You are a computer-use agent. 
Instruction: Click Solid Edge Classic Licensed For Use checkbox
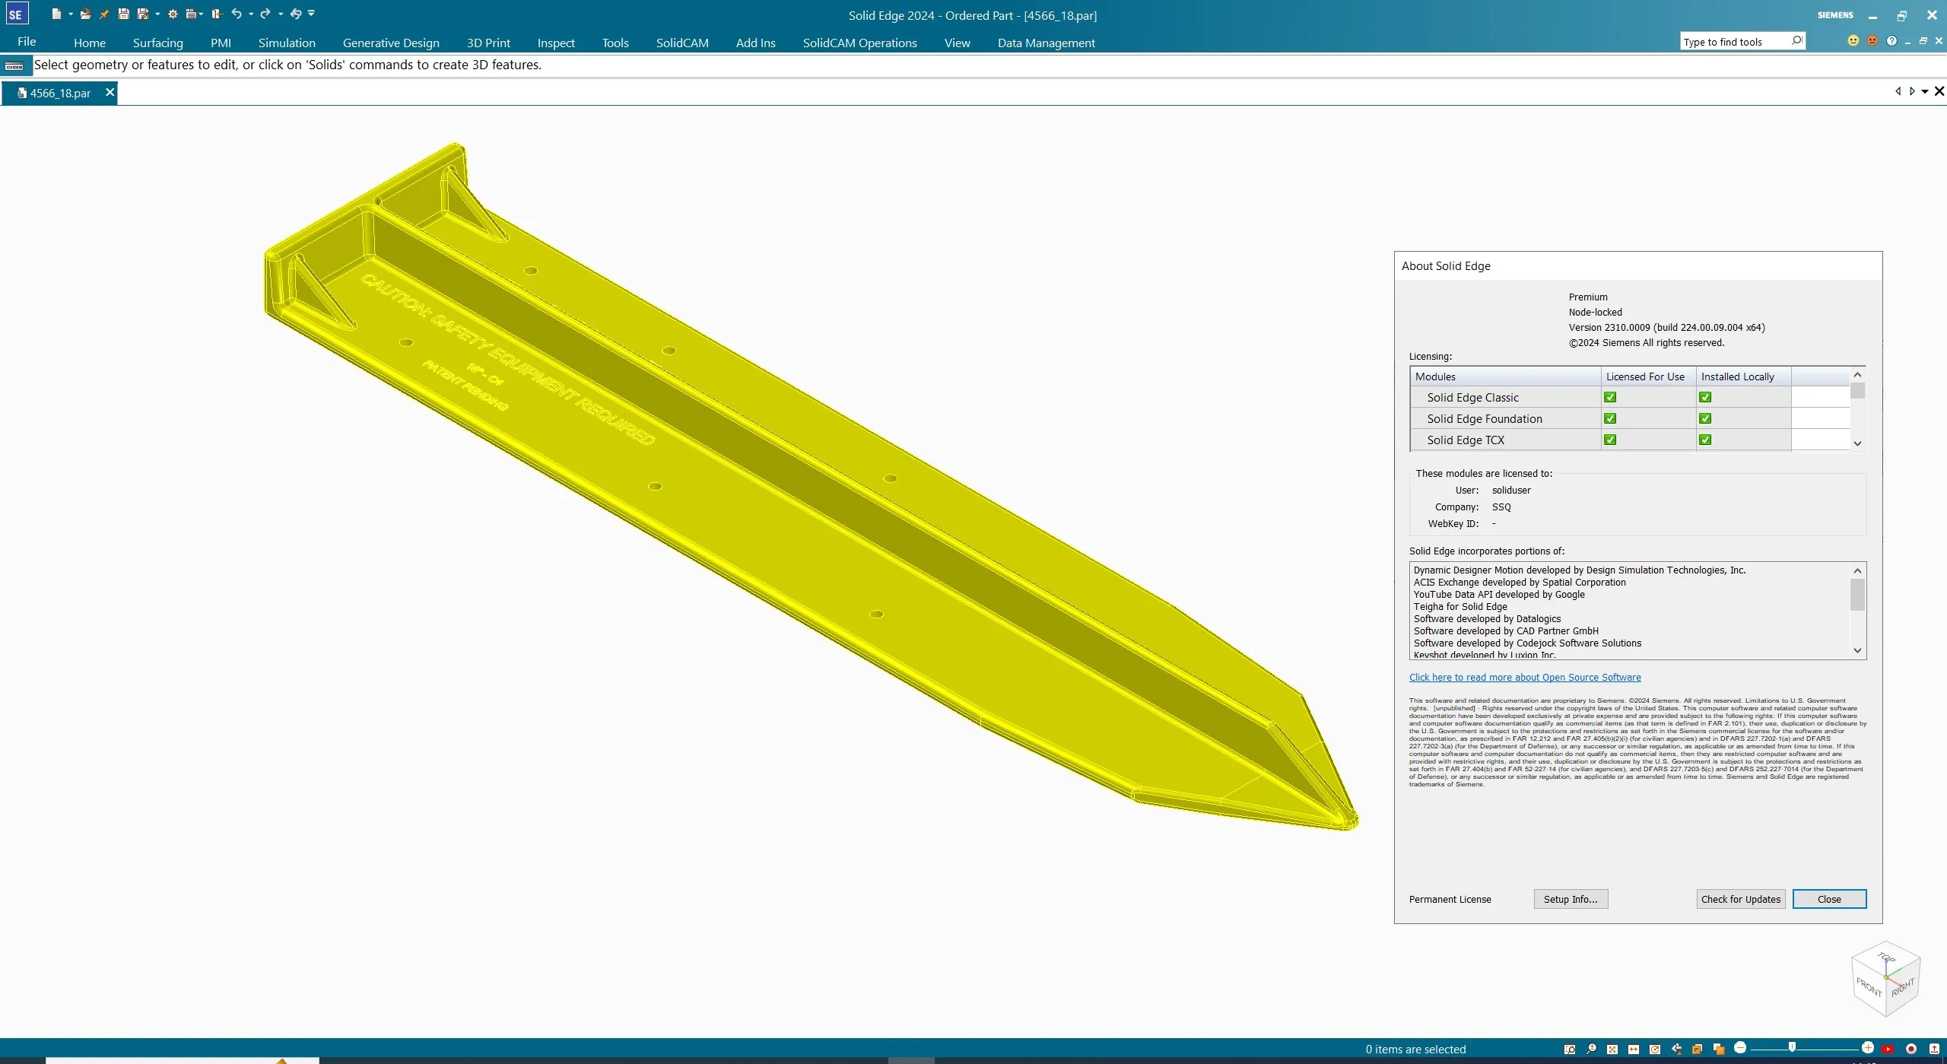point(1610,398)
